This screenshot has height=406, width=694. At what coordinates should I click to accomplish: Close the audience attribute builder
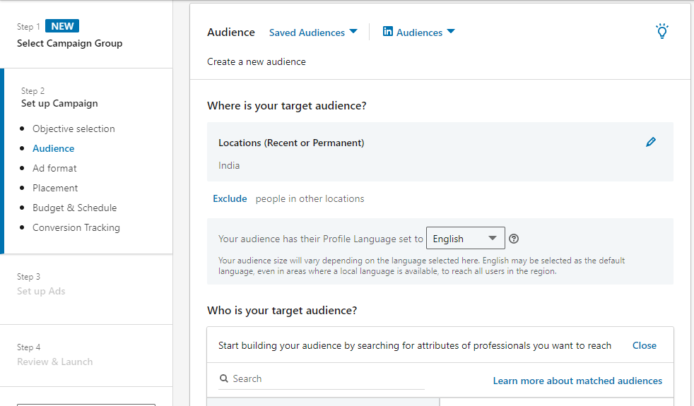tap(644, 345)
